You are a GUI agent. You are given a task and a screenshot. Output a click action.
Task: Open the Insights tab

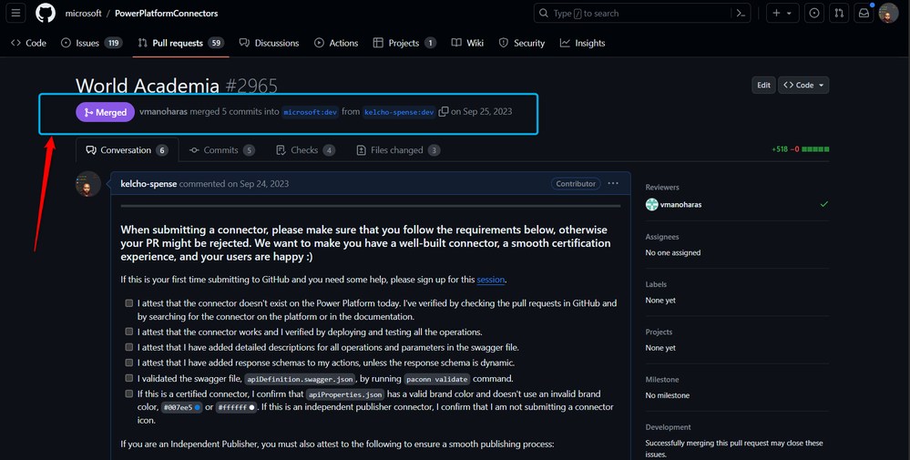[x=583, y=43]
